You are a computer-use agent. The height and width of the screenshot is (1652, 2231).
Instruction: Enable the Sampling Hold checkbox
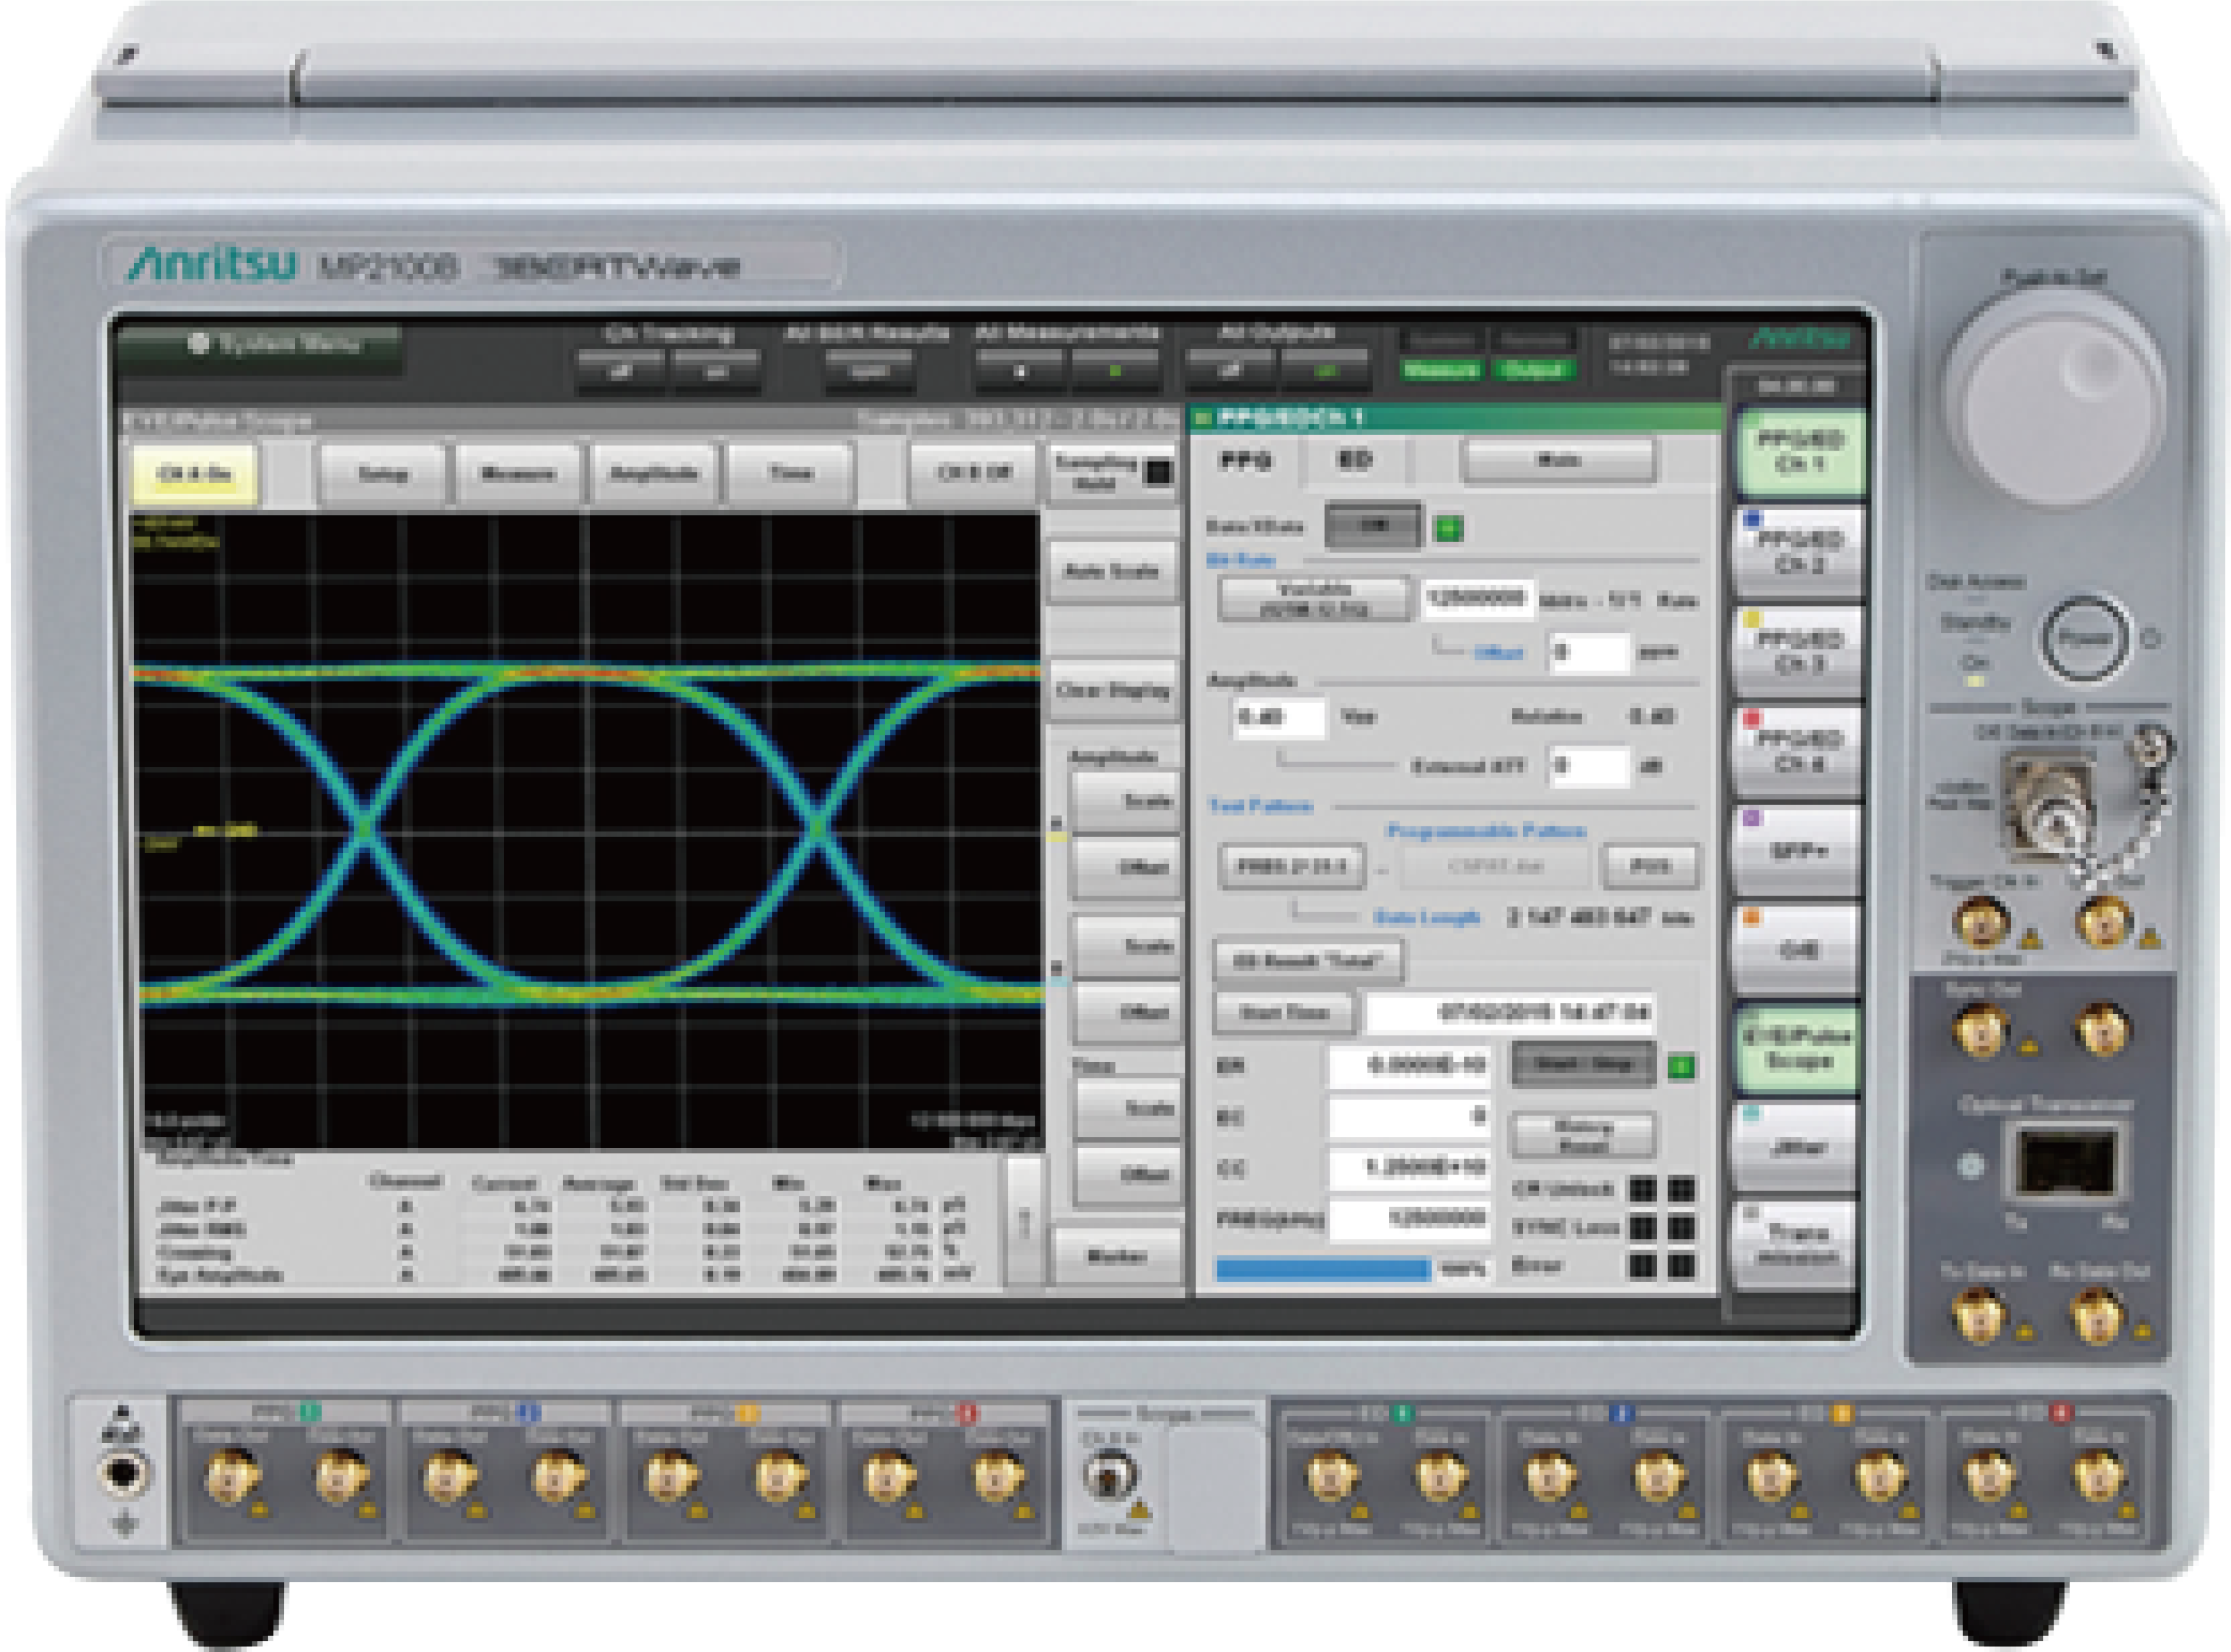(x=1158, y=472)
